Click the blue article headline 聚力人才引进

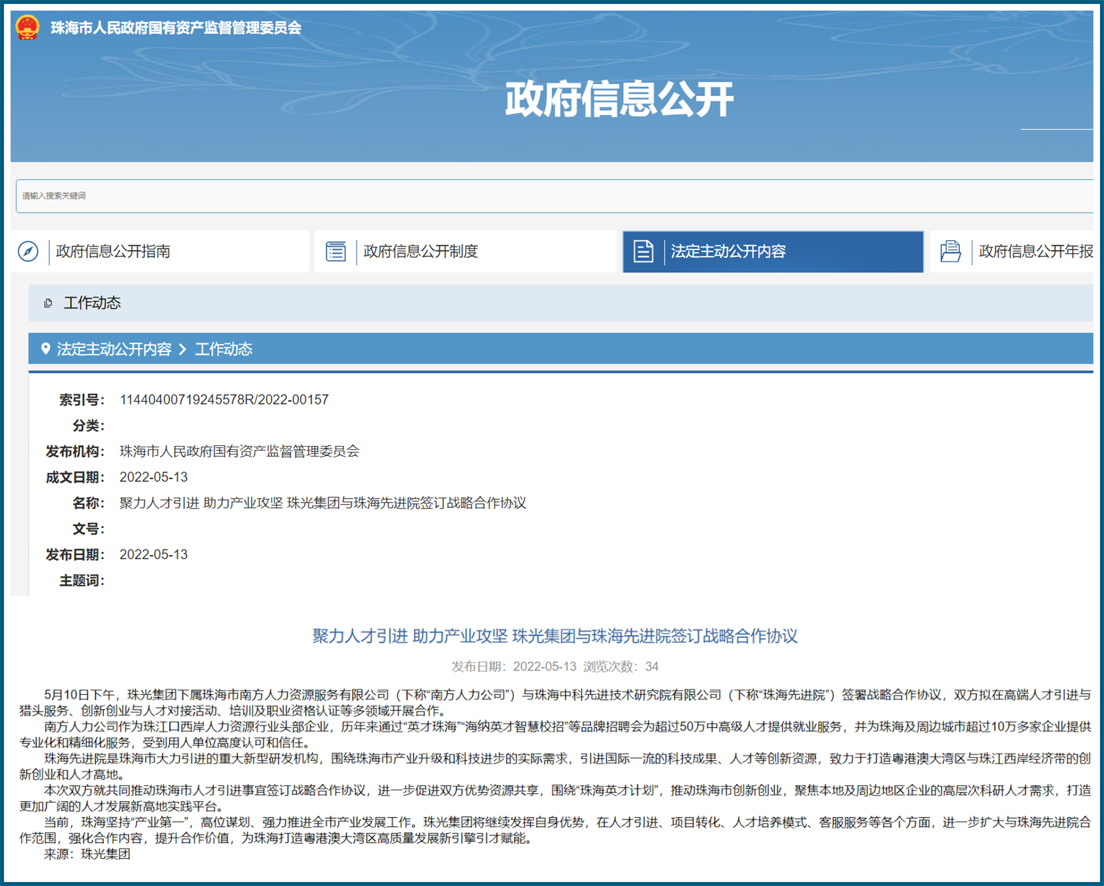(x=555, y=636)
